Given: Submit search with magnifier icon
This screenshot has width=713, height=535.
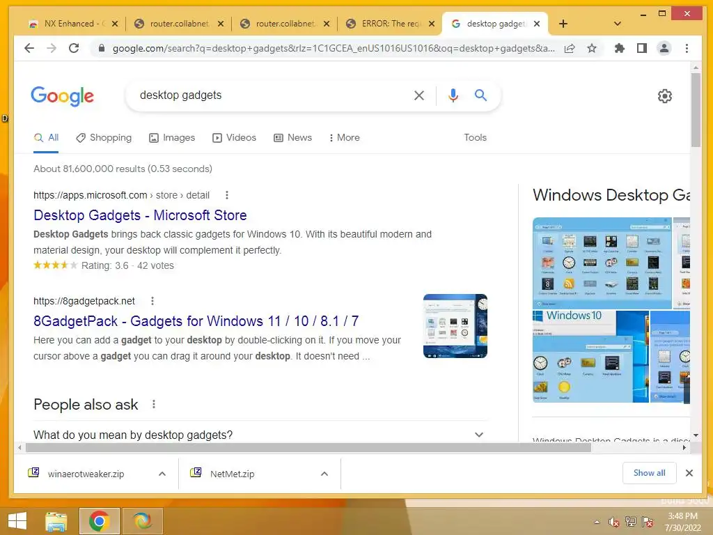Looking at the screenshot, I should click(480, 95).
